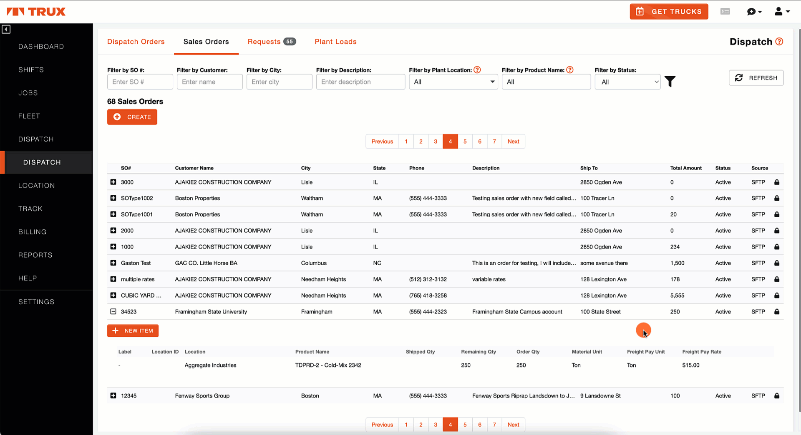
Task: Open the Plant Loads tab
Action: coord(336,42)
